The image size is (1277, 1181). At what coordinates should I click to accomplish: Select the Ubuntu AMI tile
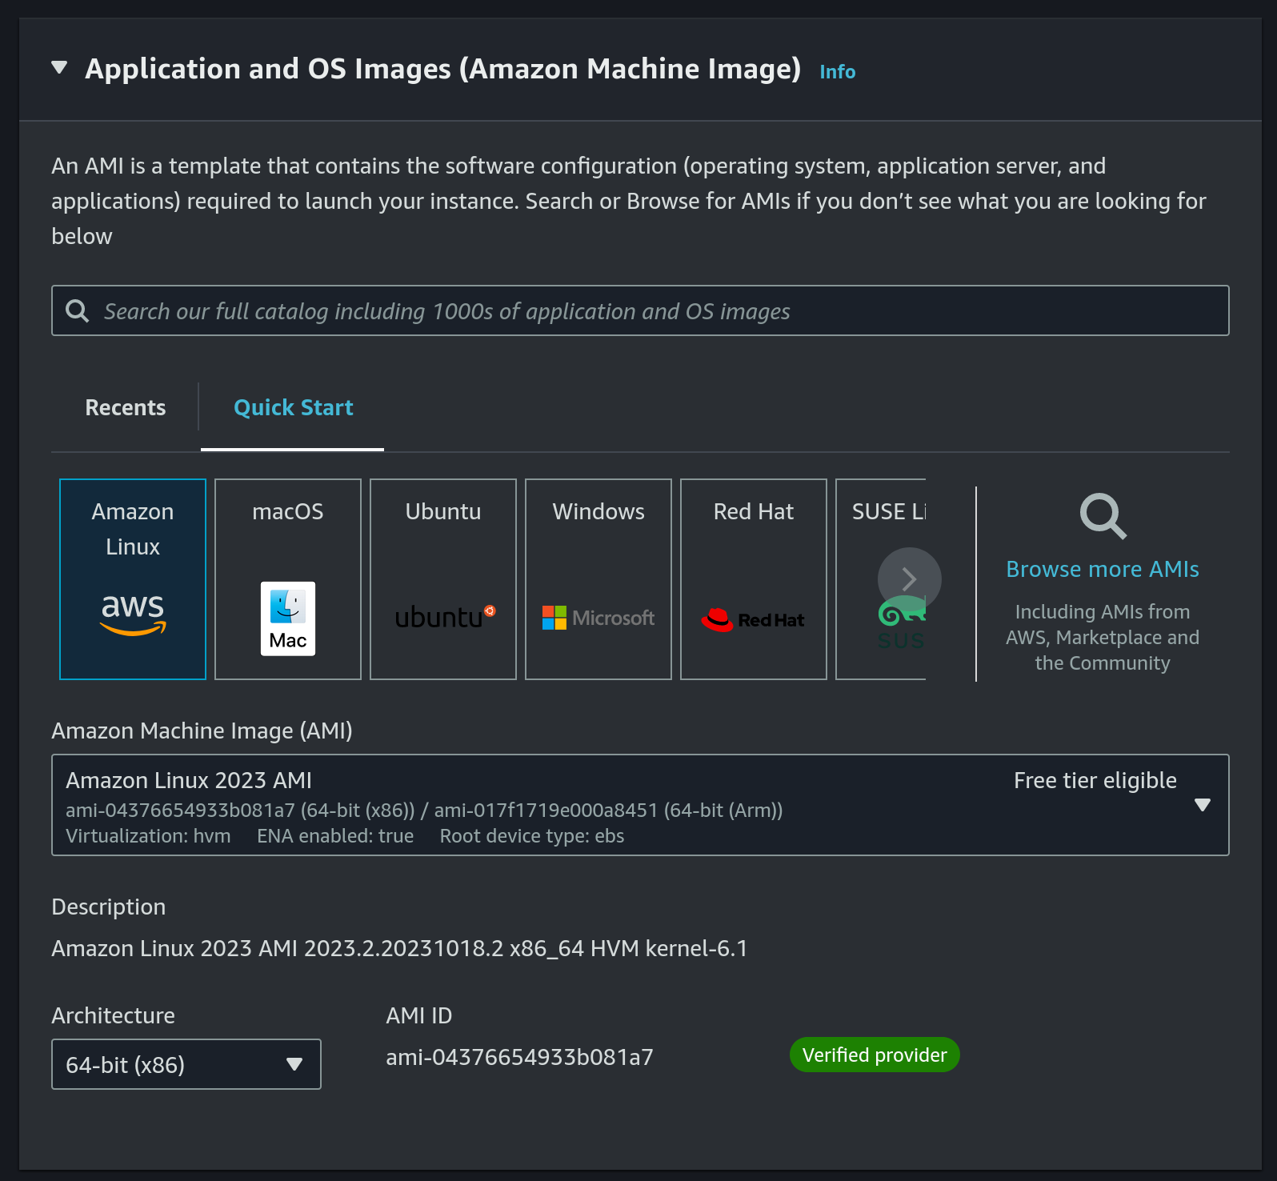click(x=443, y=579)
